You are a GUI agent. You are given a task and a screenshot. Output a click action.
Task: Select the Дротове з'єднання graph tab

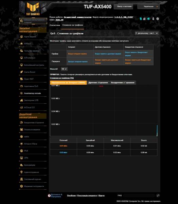[98, 83]
